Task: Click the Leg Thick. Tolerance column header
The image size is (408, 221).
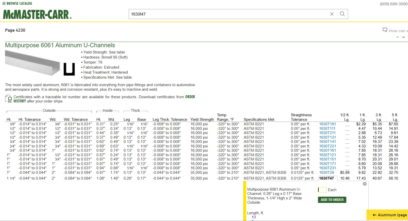Action: (170, 120)
